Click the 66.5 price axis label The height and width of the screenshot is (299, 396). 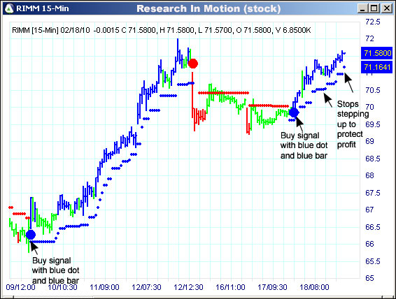pos(372,227)
